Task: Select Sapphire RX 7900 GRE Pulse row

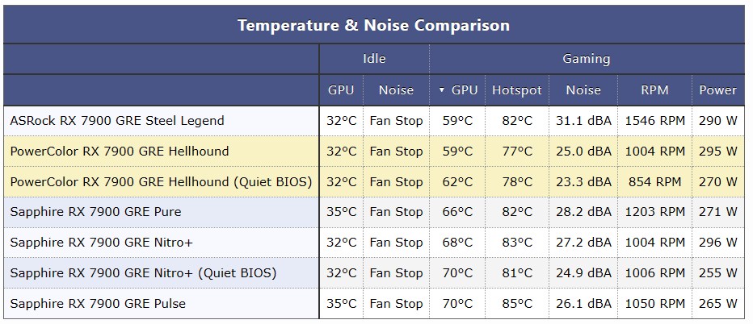Action: point(98,304)
